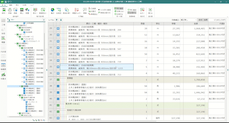The image size is (229, 123).
Task: Click the blue row icon of row 35
Action: coord(58,67)
